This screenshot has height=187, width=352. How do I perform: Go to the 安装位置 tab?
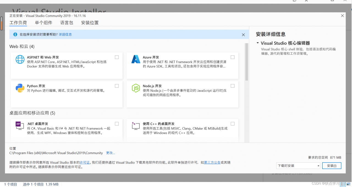point(90,23)
